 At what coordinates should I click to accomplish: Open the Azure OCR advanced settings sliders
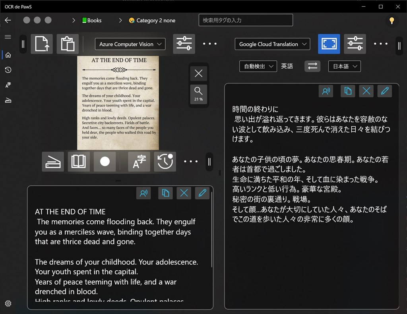184,44
